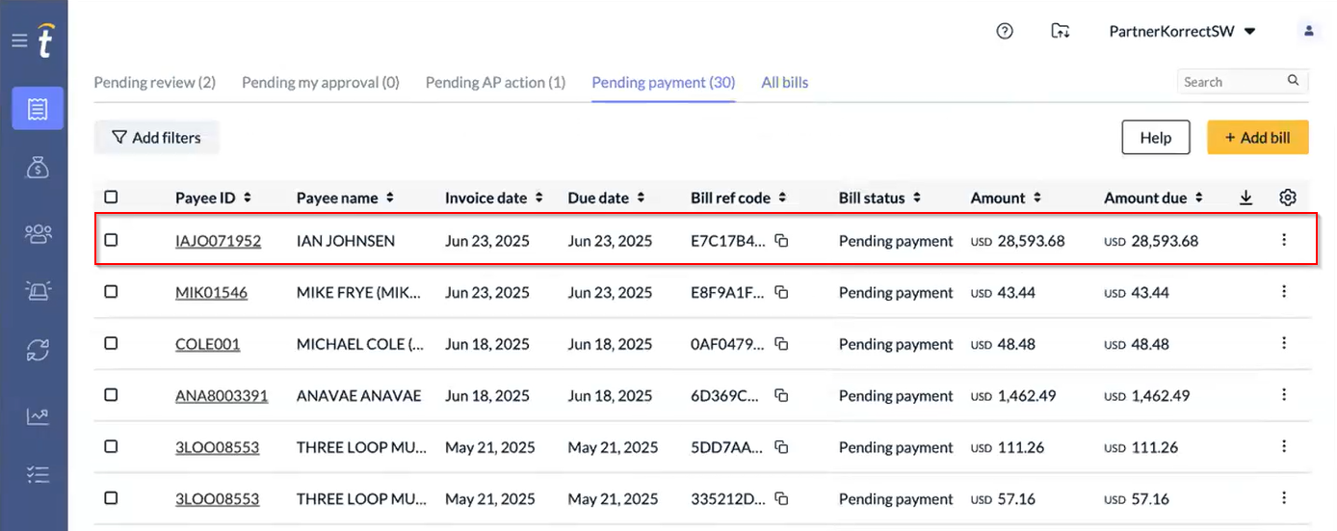This screenshot has width=1337, height=531.
Task: Select the ANAVAE ANAVAE row checkbox
Action: [x=111, y=395]
